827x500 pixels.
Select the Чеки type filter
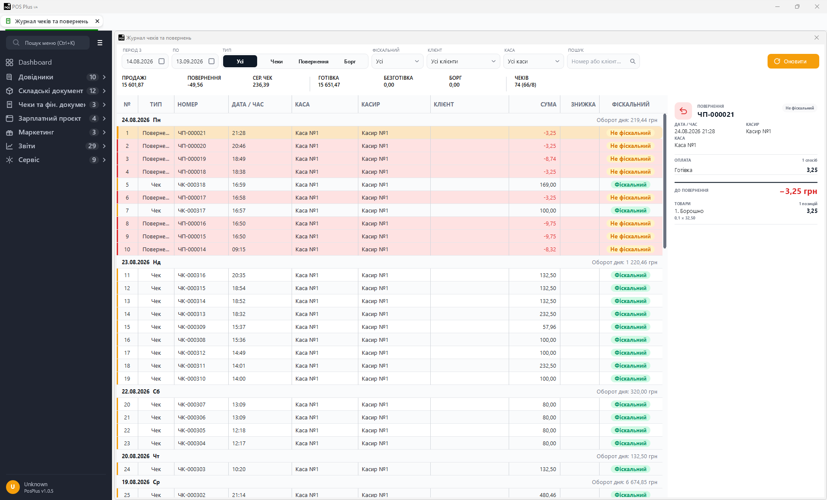(x=277, y=61)
